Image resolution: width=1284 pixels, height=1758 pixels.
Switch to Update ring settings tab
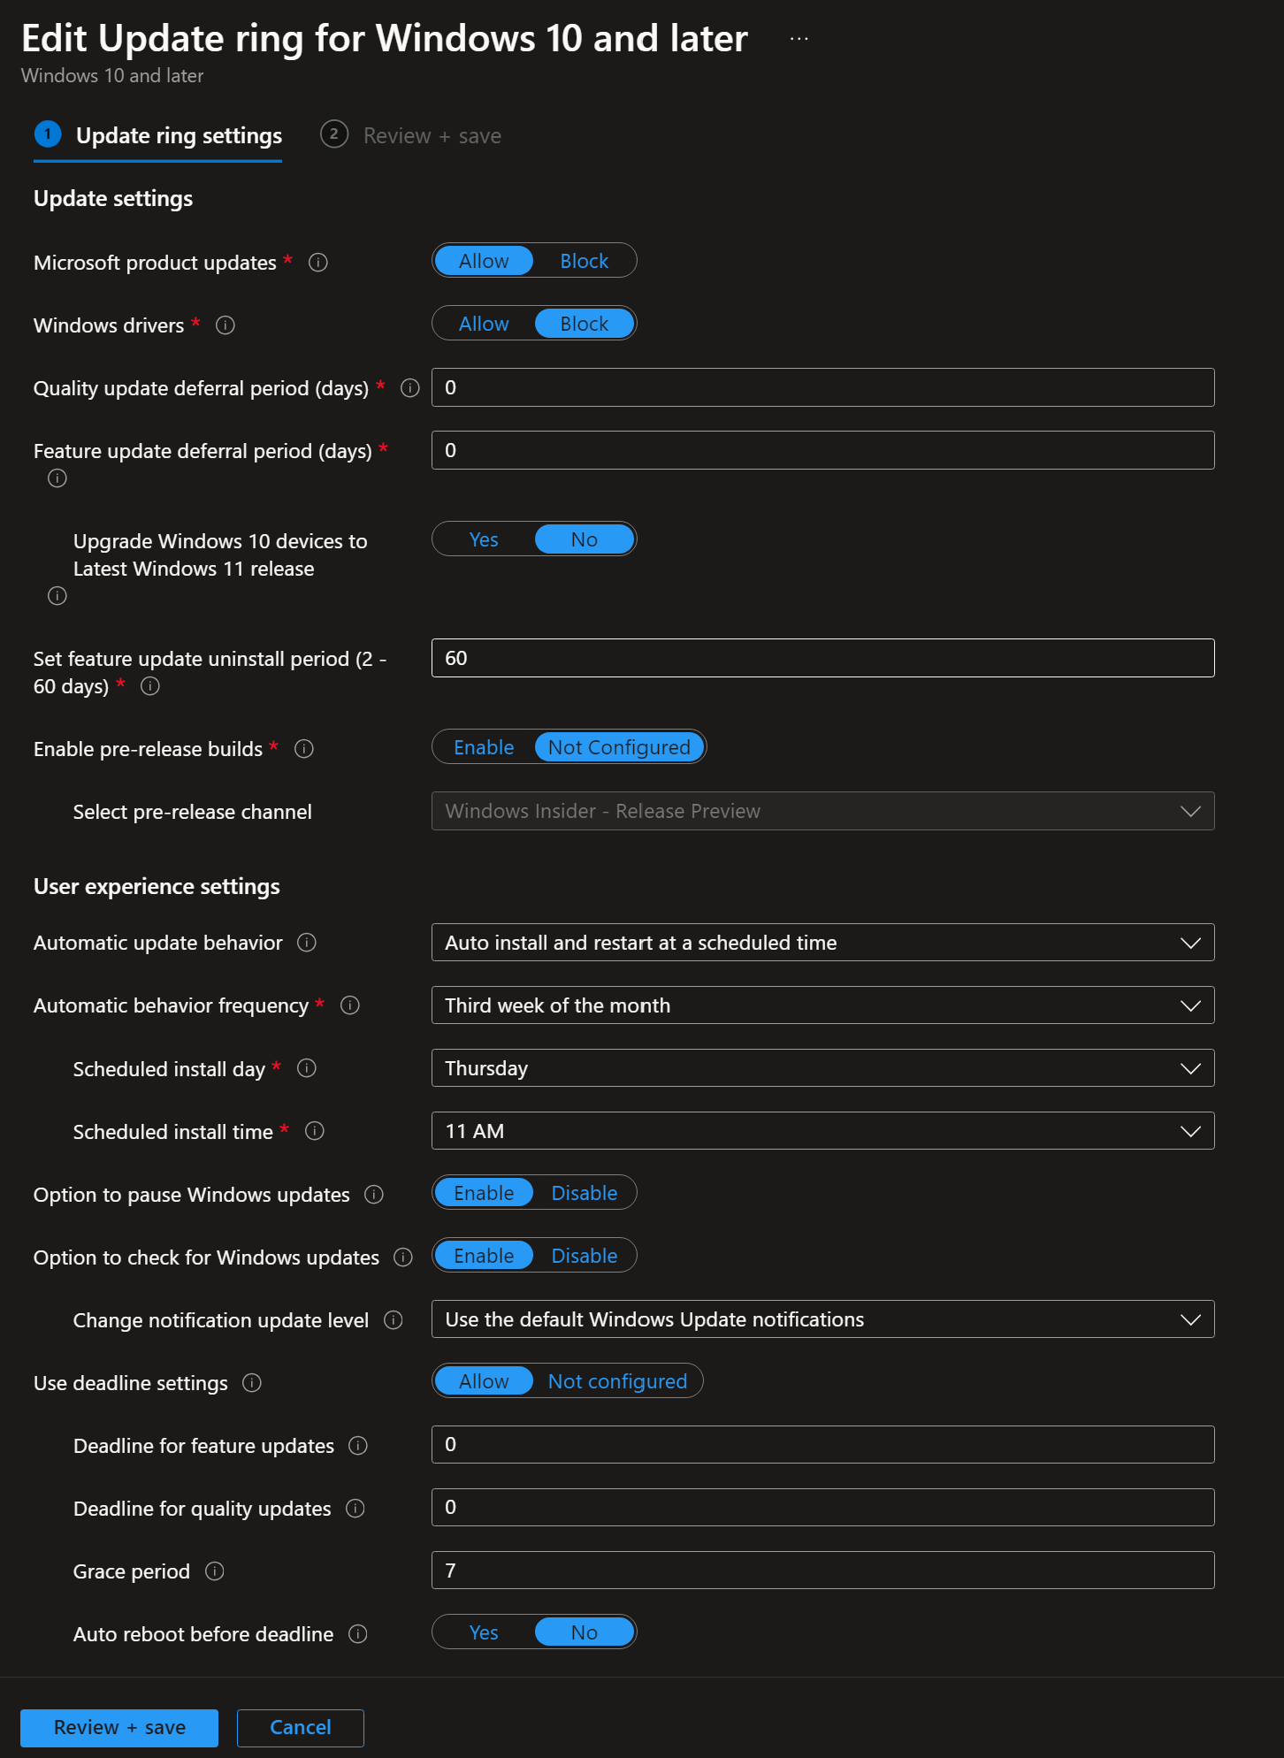[x=158, y=136]
